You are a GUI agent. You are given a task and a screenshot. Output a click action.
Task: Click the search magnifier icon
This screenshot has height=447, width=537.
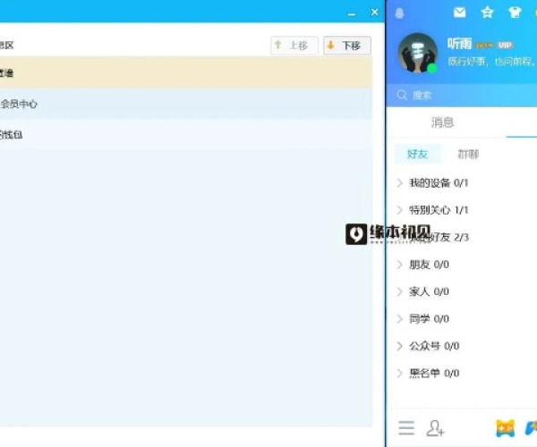click(x=402, y=95)
